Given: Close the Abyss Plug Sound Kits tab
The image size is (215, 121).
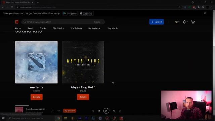Looking at the screenshot, I should tap(32, 2).
